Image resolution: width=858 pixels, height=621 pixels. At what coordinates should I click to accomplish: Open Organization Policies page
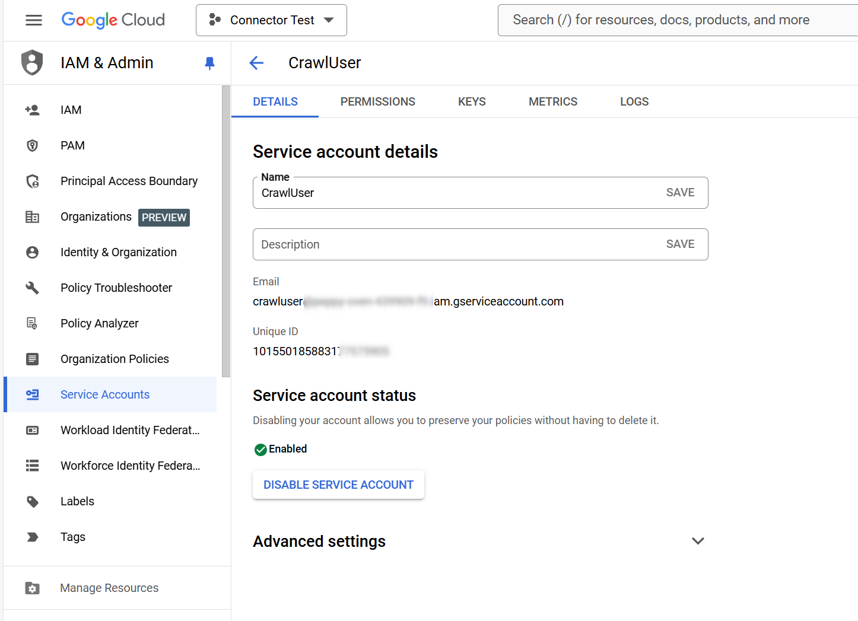tap(110, 359)
